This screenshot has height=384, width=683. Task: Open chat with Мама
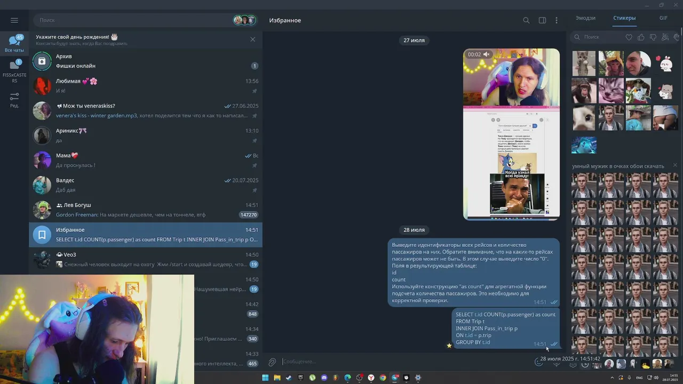click(146, 160)
